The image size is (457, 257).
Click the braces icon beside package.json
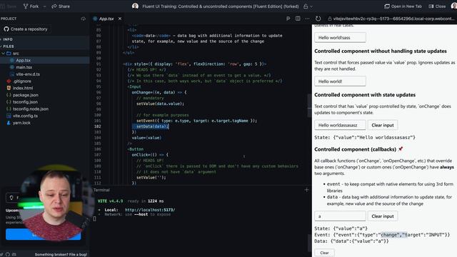click(x=9, y=95)
